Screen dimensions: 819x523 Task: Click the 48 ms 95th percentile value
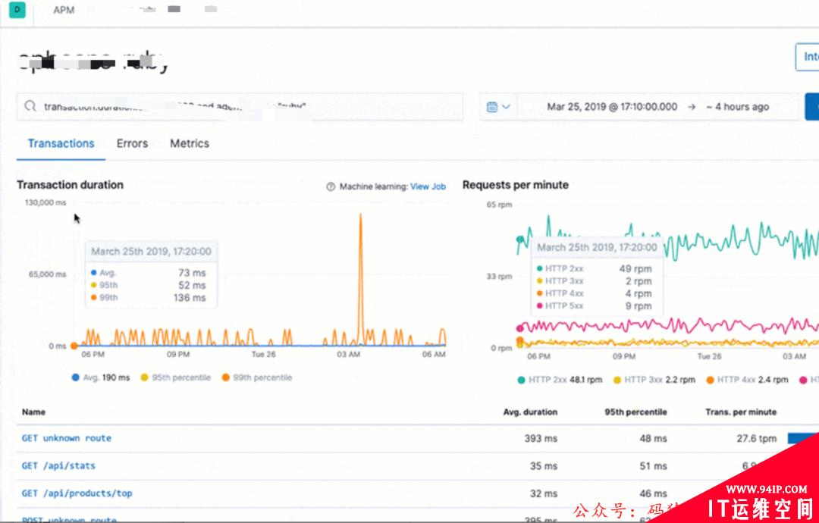click(x=654, y=438)
